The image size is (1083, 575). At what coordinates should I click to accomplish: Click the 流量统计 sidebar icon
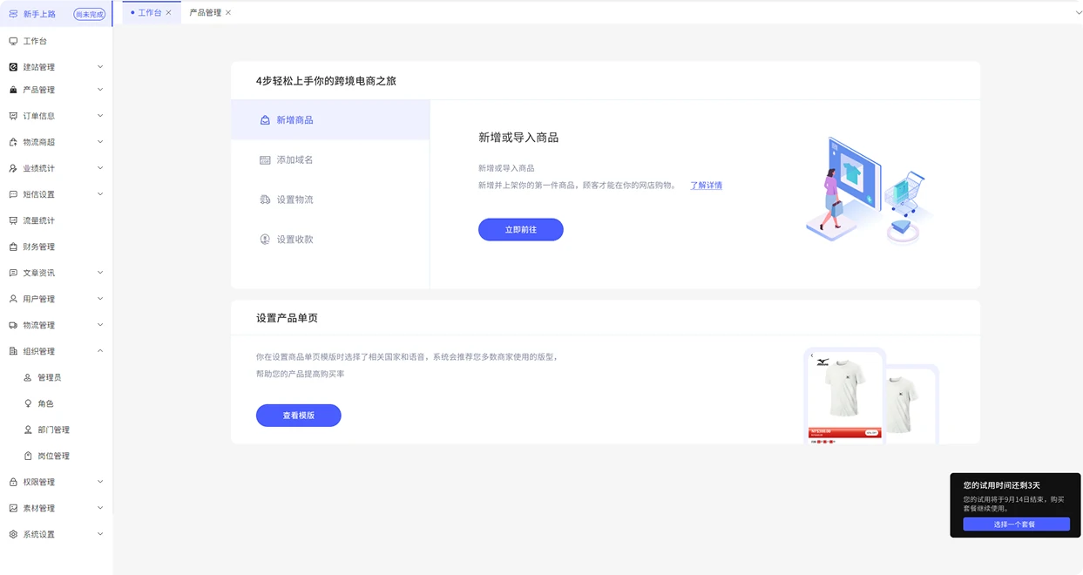pyautogui.click(x=13, y=220)
